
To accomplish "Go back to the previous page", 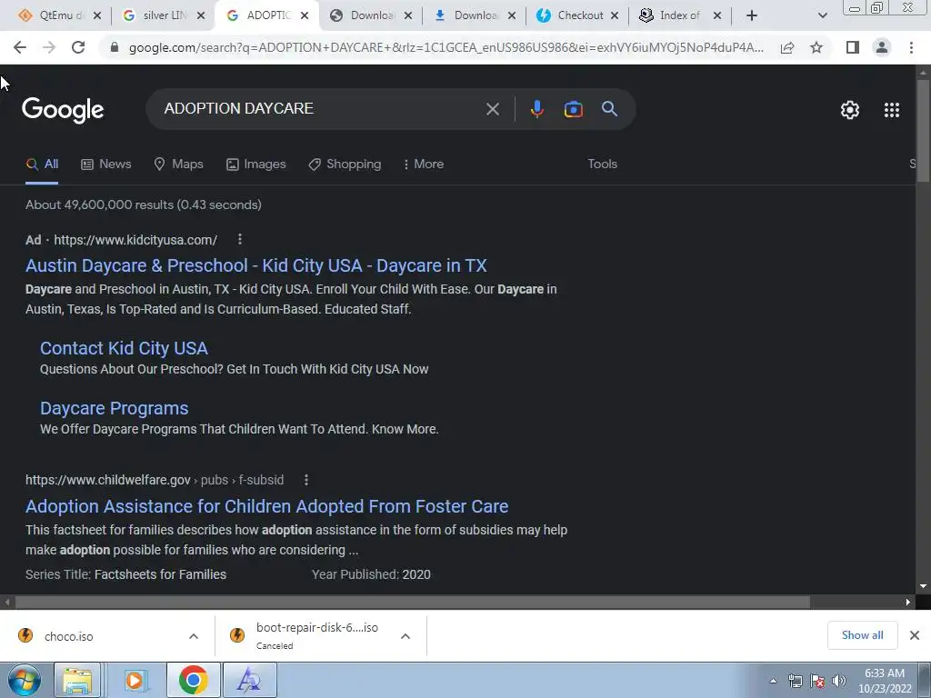I will click(20, 47).
